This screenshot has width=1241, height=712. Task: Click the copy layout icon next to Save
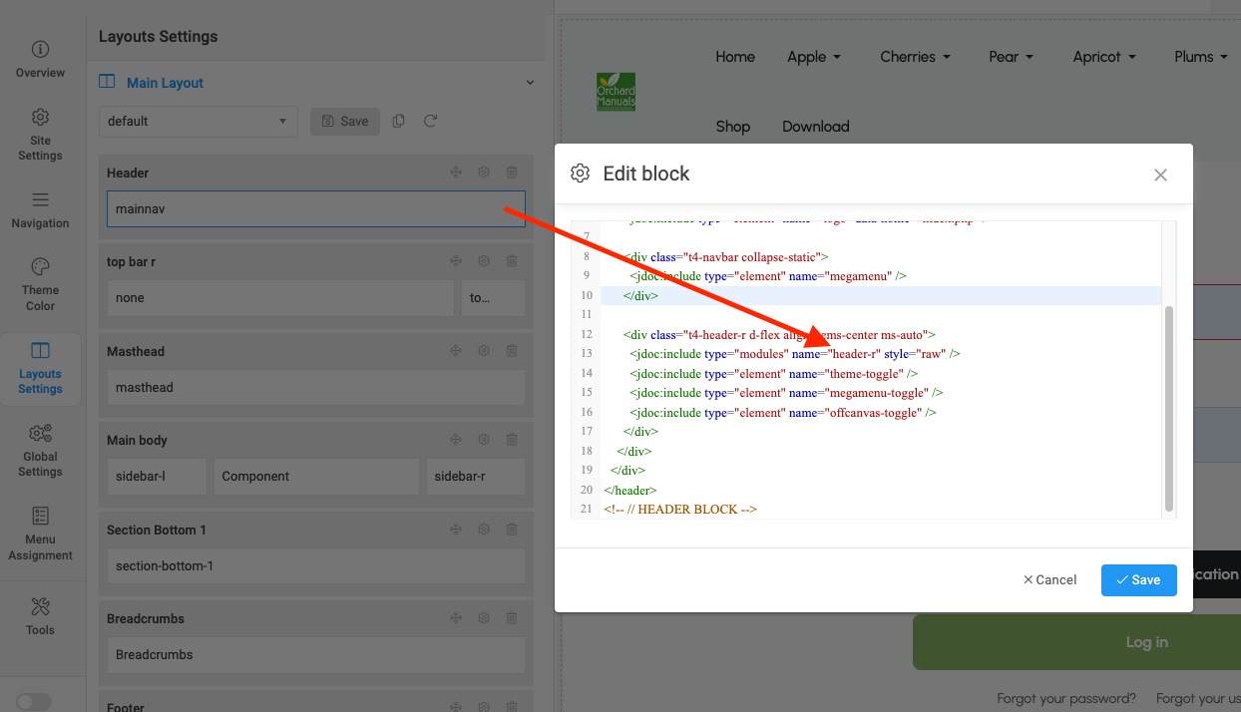[399, 121]
